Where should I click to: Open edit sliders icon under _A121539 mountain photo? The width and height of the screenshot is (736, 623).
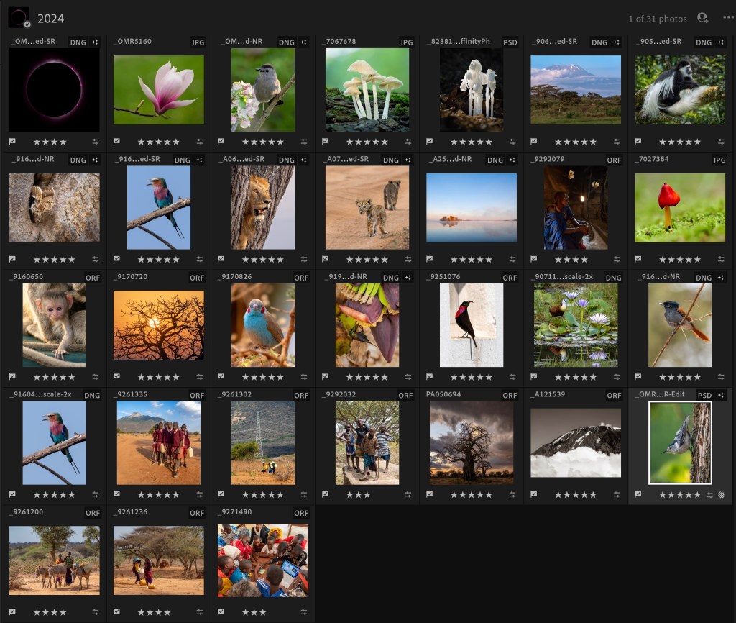click(x=617, y=495)
